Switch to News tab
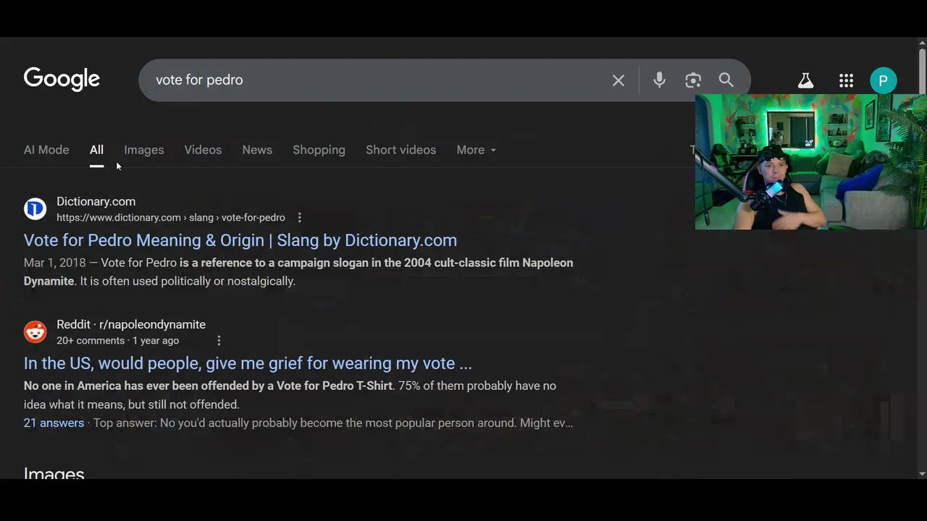The width and height of the screenshot is (927, 521). 257,150
